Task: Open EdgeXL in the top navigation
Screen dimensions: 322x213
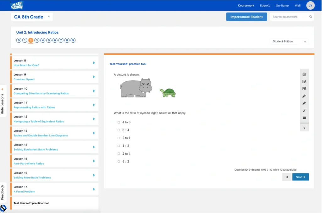Action: tap(265, 6)
